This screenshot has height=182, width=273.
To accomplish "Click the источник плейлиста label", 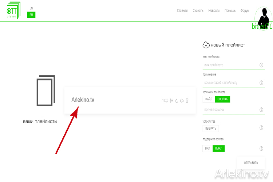I will [x=214, y=92].
